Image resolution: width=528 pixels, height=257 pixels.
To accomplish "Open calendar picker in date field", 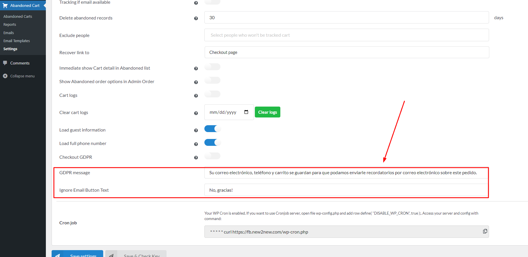I will 246,112.
